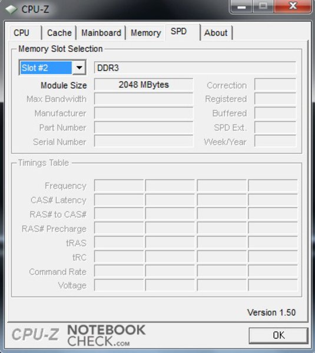
Task: Switch to the Mainboard tab
Action: tap(101, 33)
